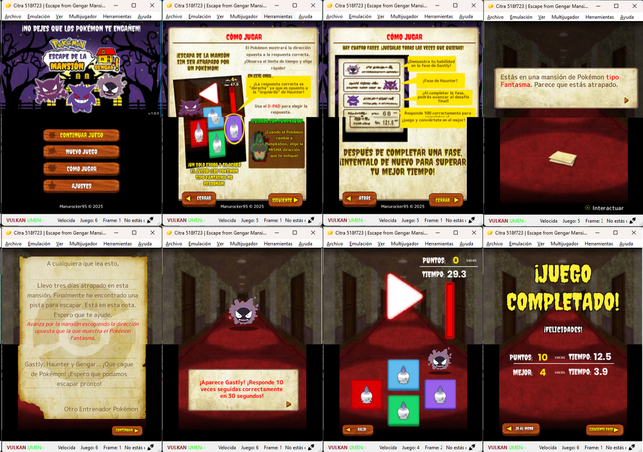Go back with ATRÁS on the four-phases page
Viewport: 643px width, 452px height.
point(360,198)
